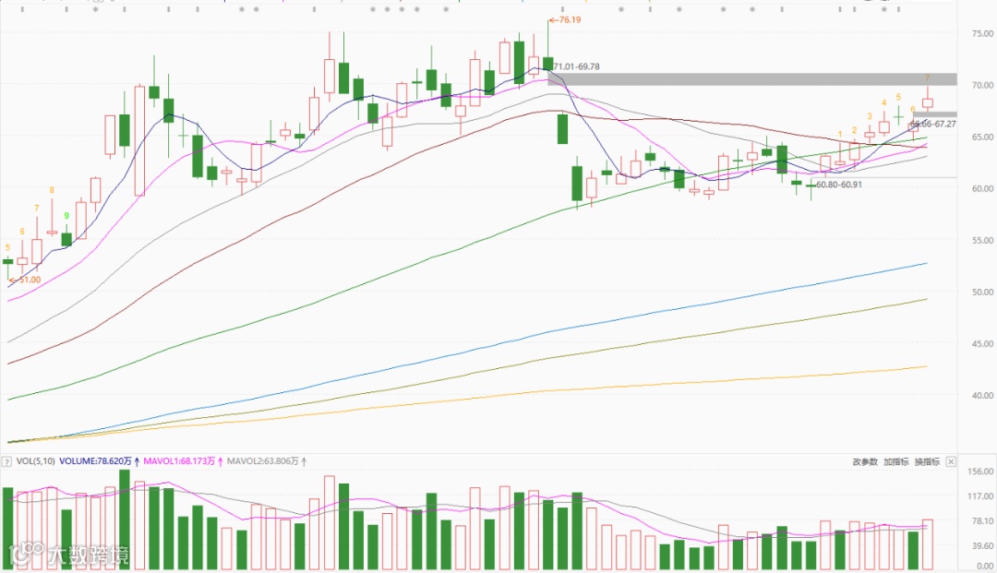Click the 50.00 price axis label

point(982,292)
